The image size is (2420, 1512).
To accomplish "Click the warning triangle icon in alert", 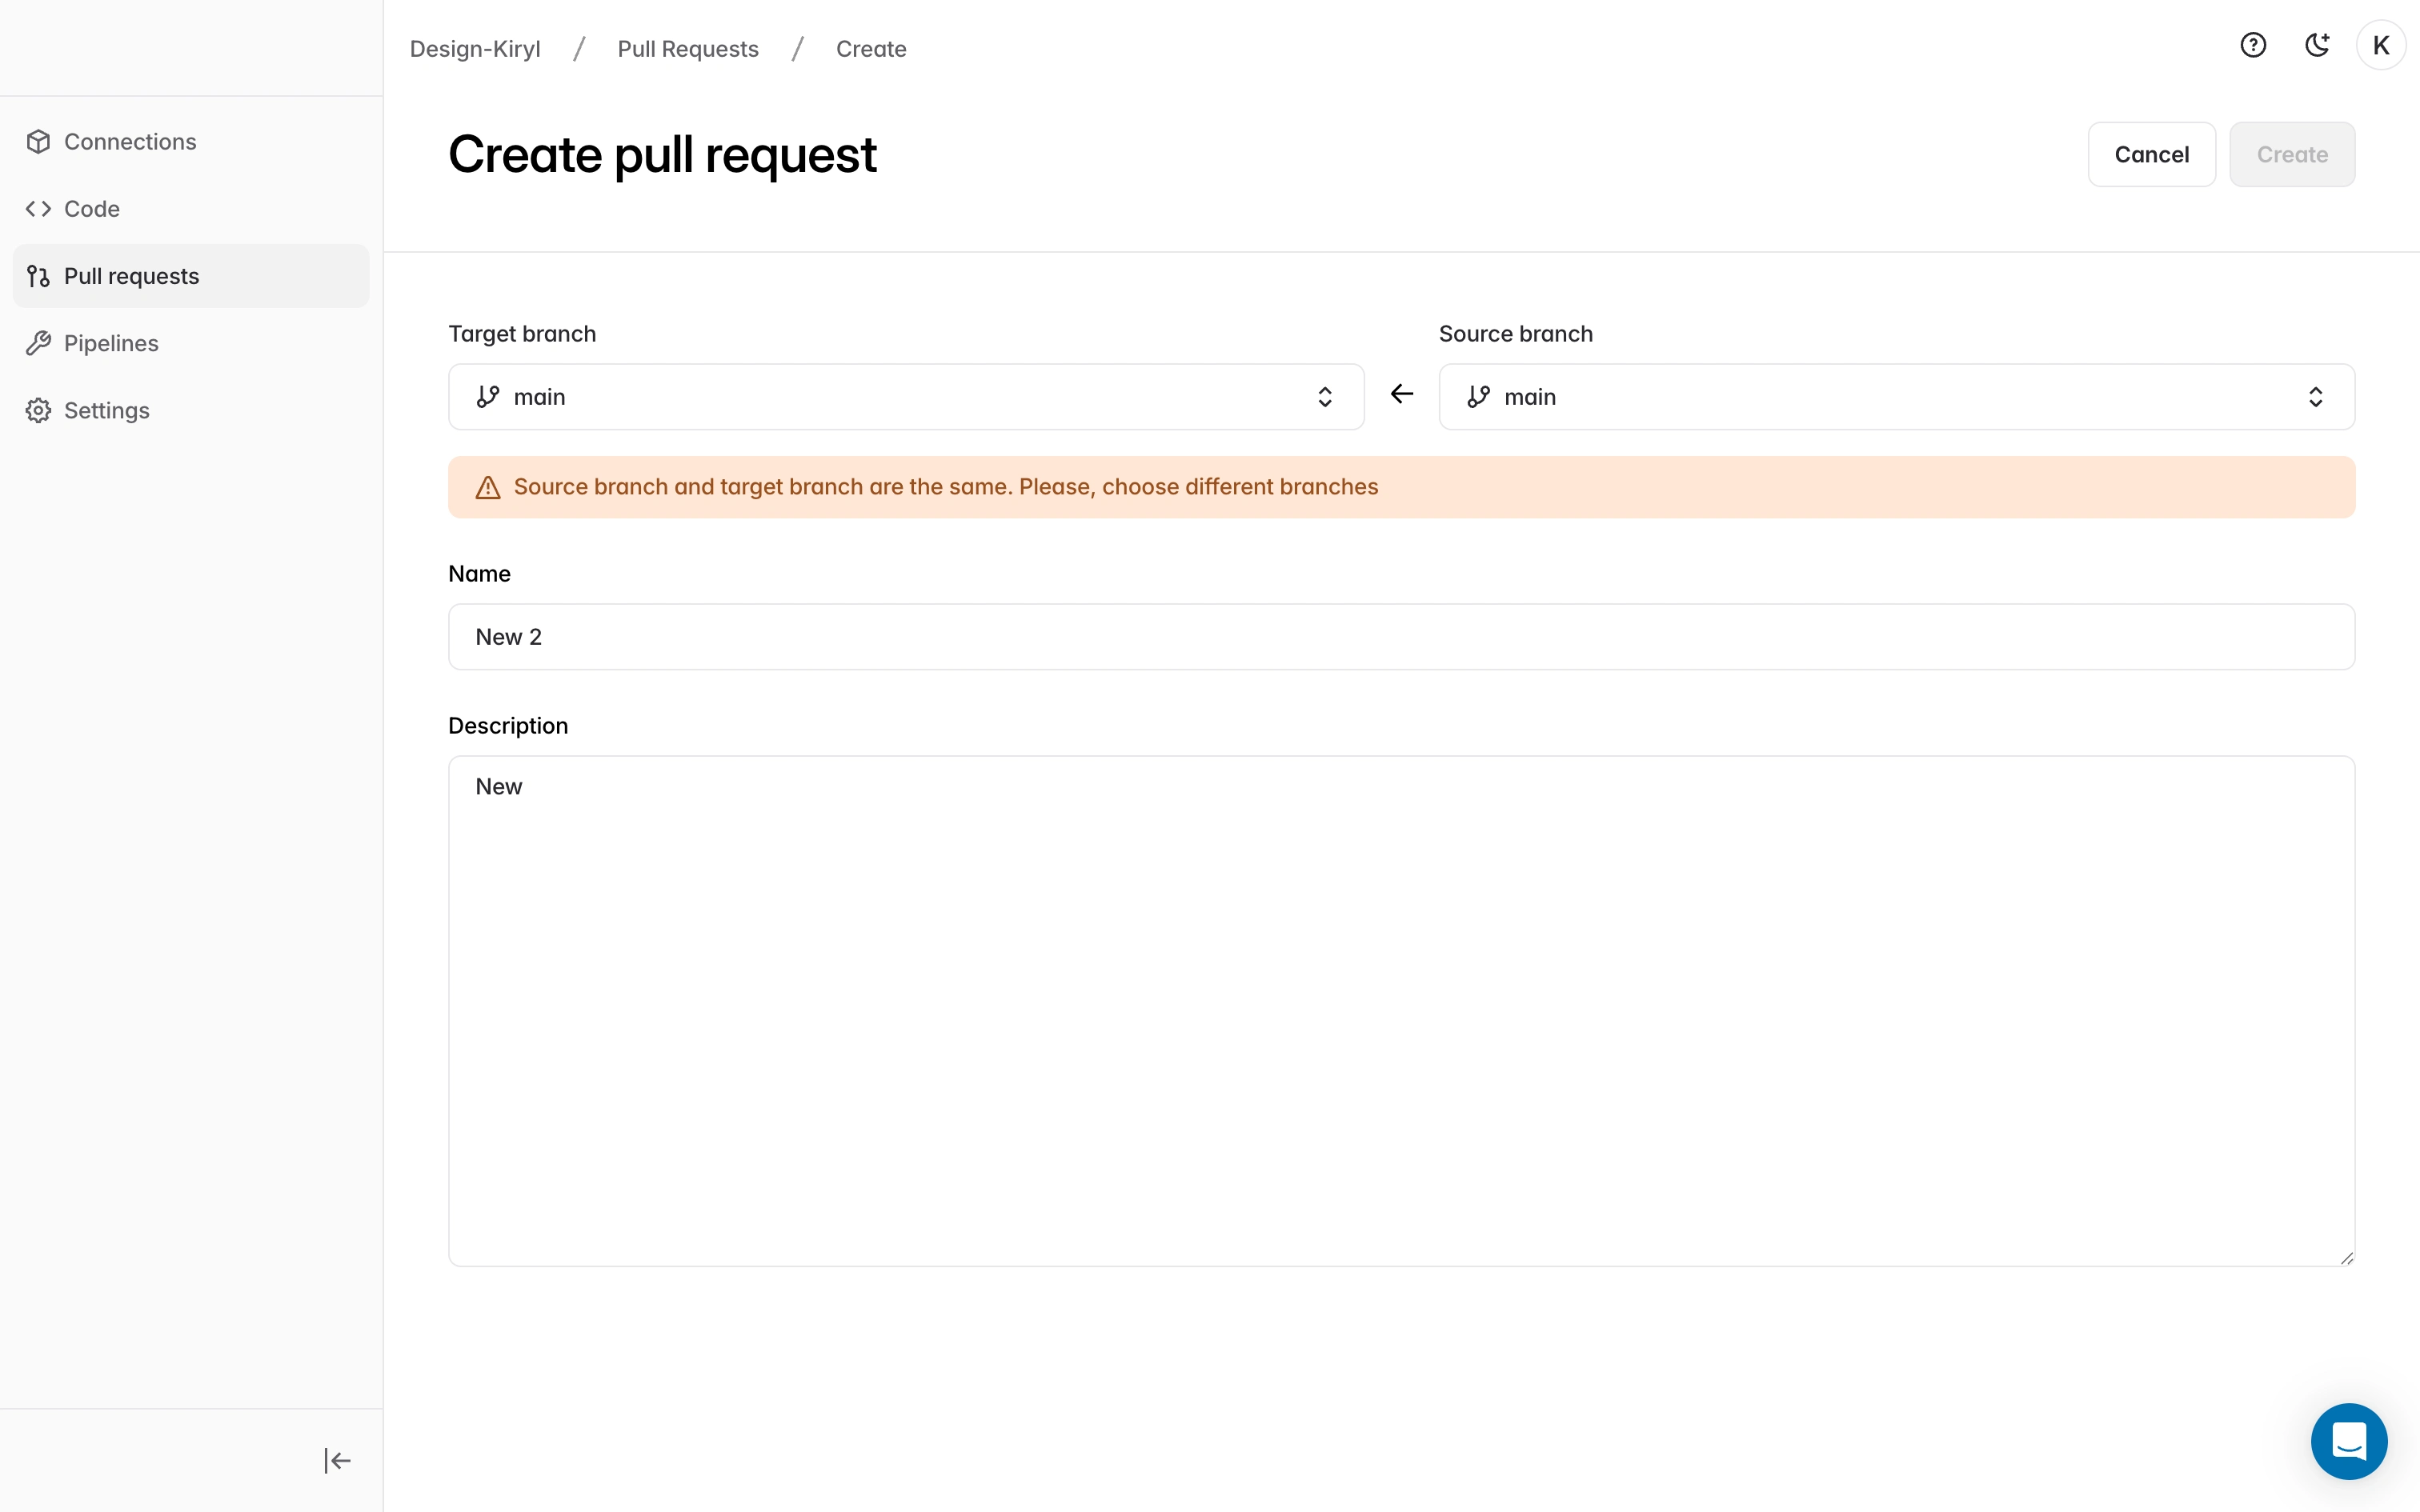I will coord(488,488).
